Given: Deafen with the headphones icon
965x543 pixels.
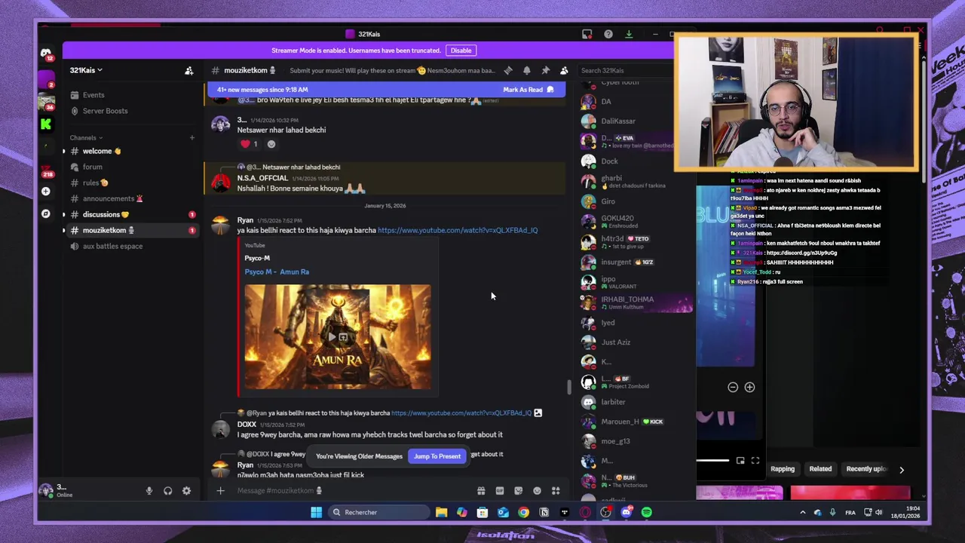Looking at the screenshot, I should [167, 491].
